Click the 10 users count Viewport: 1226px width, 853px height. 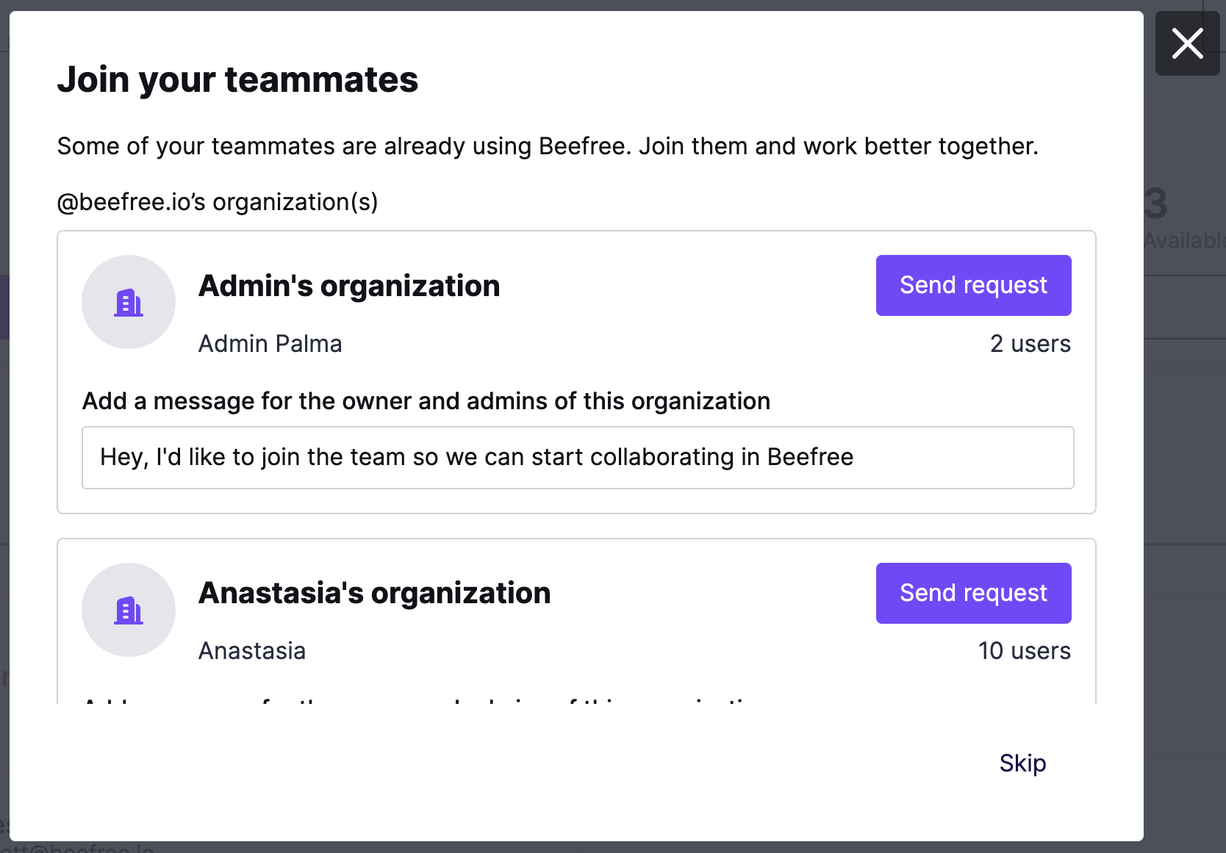tap(1025, 651)
